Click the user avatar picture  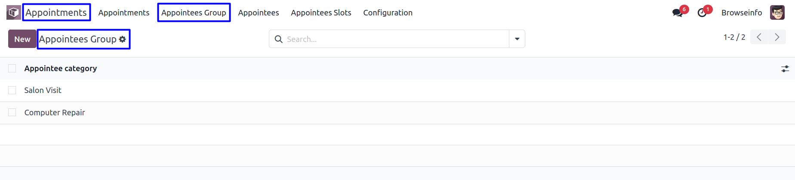pyautogui.click(x=777, y=13)
